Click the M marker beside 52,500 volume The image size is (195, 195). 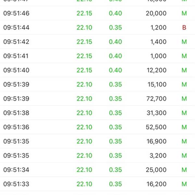[184, 127]
